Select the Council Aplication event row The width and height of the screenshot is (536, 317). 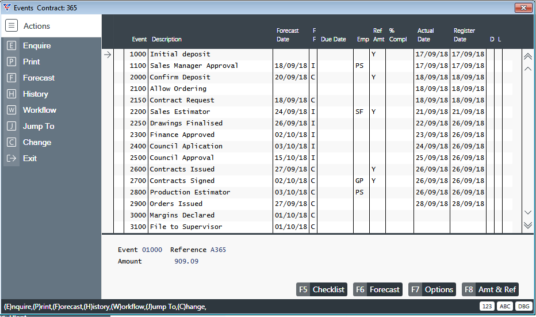point(313,146)
